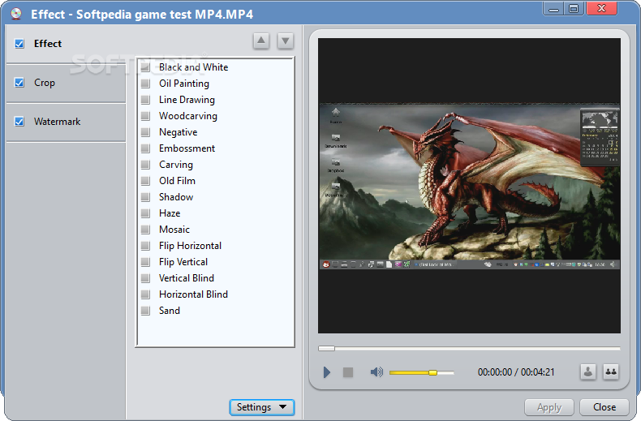Switch to the Crop tab
Viewport: 641px width, 421px height.
[66, 83]
